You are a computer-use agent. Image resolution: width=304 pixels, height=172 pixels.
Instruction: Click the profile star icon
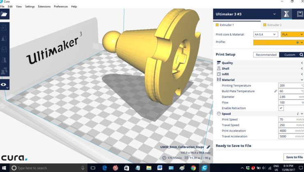[297, 43]
